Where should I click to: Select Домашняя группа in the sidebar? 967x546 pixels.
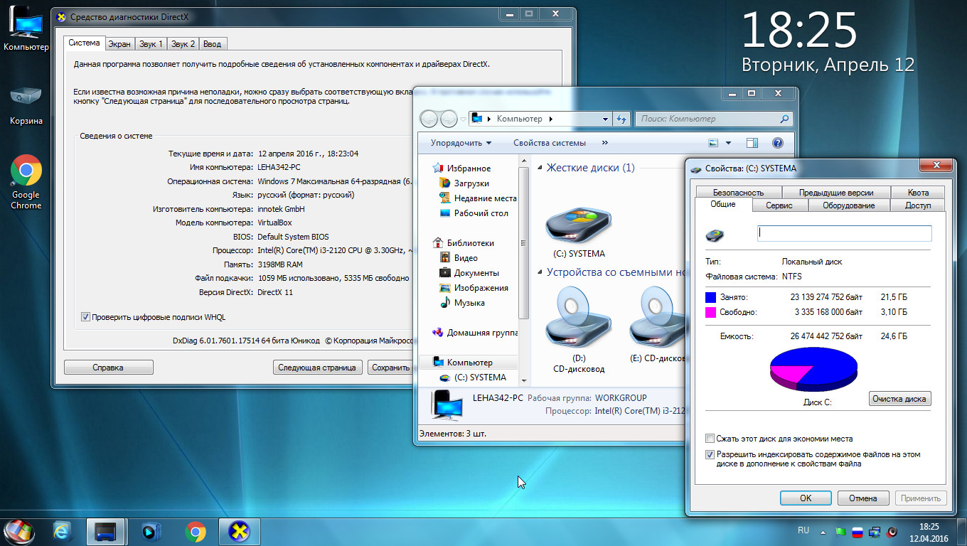click(476, 333)
